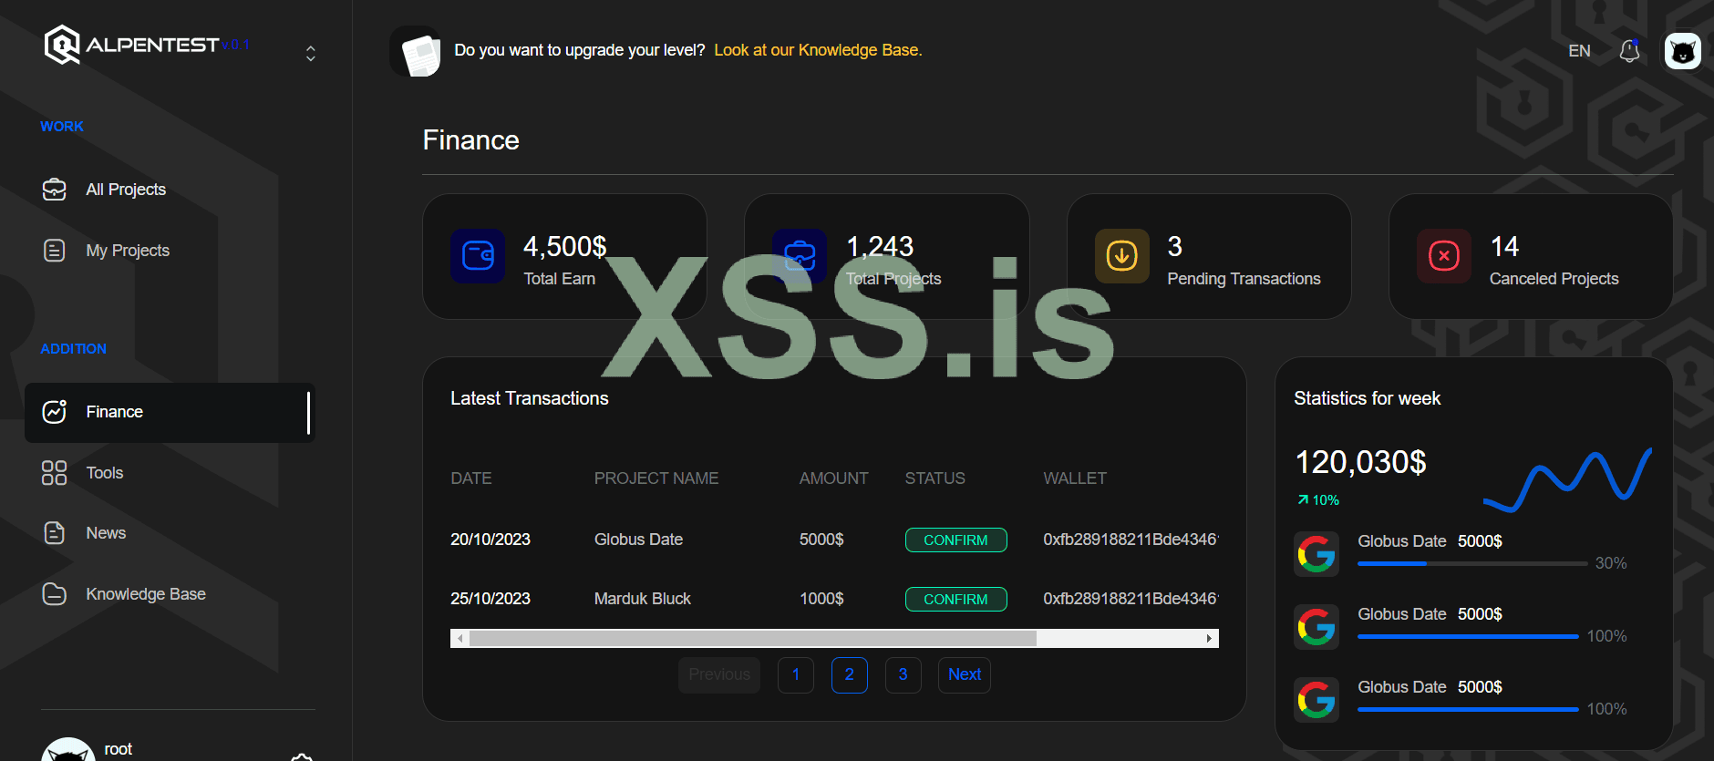Follow the 'Look at our Knowledge Base.' link
Screen dimensions: 1714x761
pos(818,50)
